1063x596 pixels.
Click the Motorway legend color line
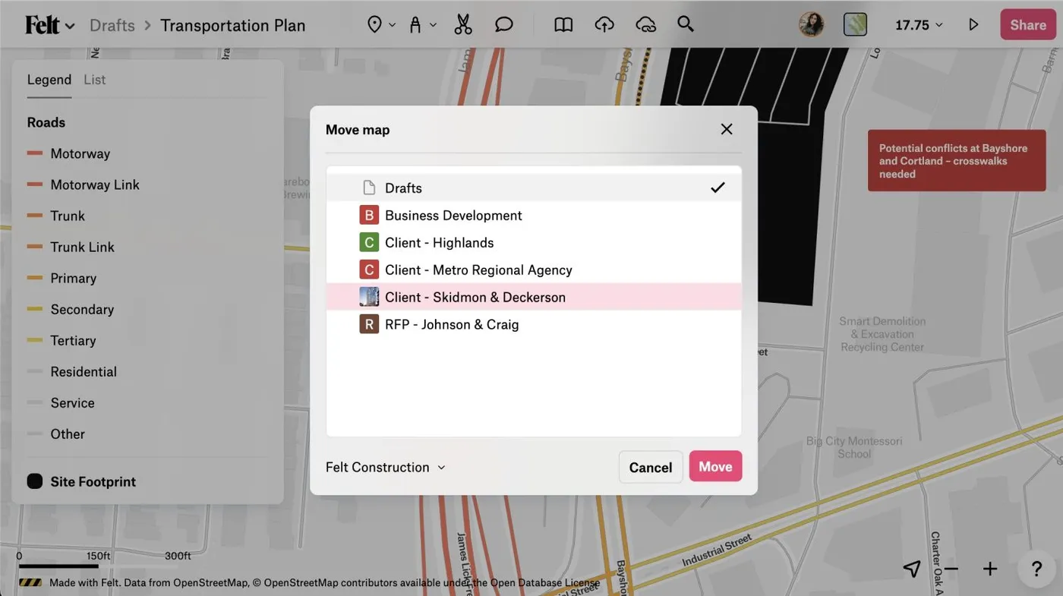coord(35,153)
